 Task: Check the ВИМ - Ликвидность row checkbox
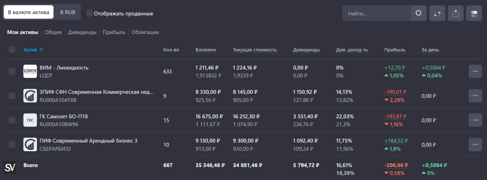[x=12, y=71]
